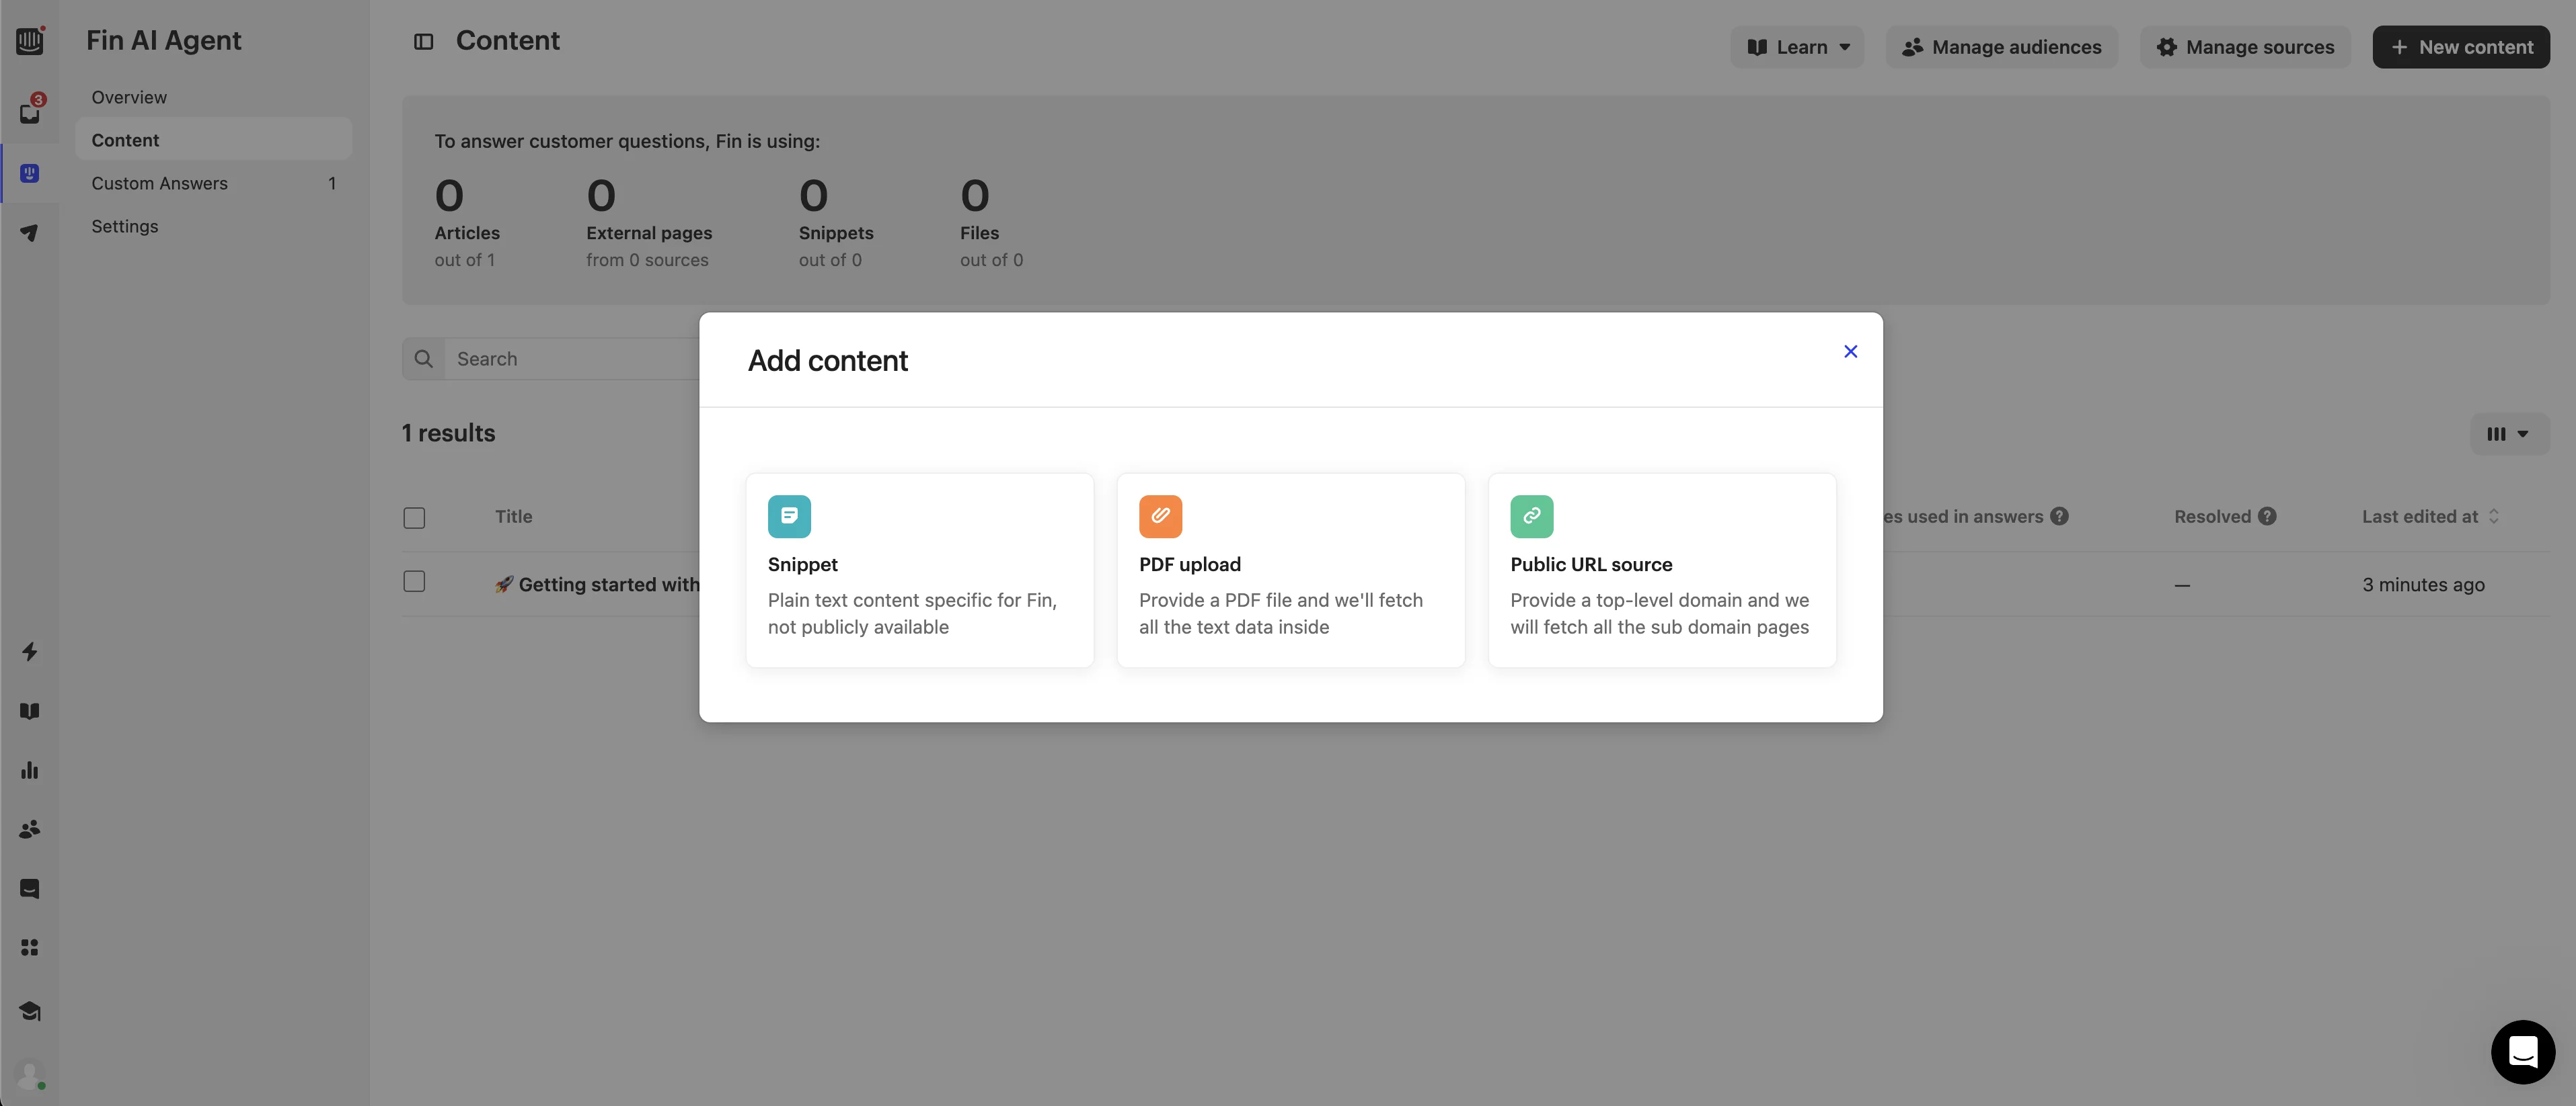Check the select-all checkbox beside Title
2576x1106 pixels.
(x=414, y=517)
